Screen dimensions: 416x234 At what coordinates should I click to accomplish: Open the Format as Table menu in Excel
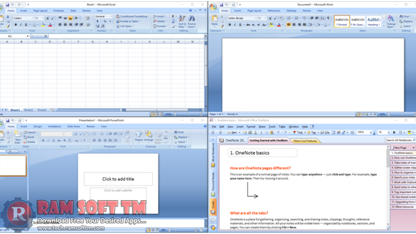click(128, 21)
